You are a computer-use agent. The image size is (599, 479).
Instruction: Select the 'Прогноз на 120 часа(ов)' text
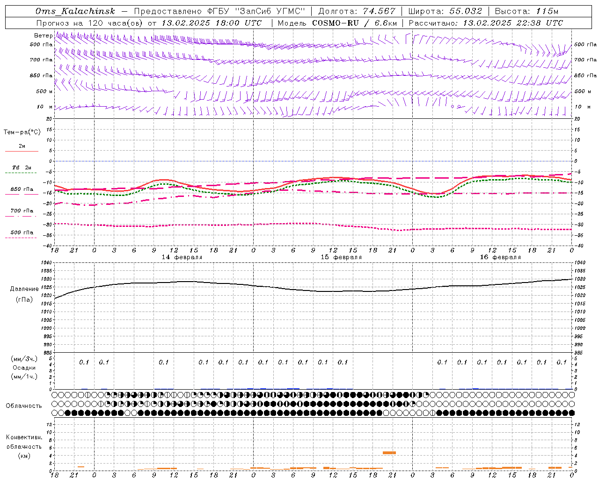coord(90,23)
